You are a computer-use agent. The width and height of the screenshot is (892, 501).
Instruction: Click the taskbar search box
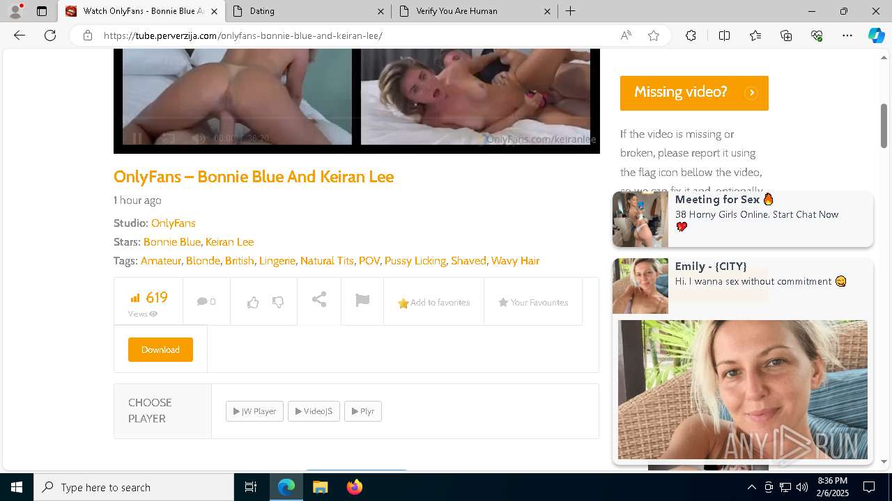click(x=134, y=487)
